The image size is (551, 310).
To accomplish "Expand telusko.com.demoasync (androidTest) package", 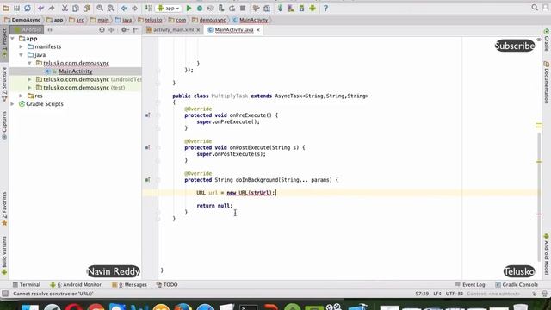I will (x=29, y=79).
